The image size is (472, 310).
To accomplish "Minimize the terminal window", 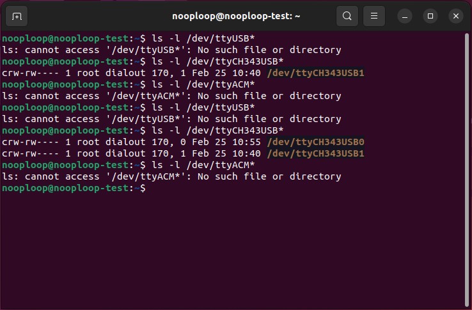I will (405, 16).
